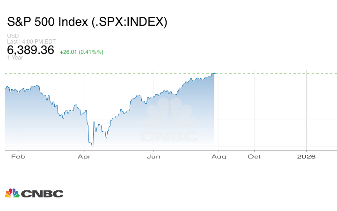Click the 2026 label on the time axis

[306, 157]
